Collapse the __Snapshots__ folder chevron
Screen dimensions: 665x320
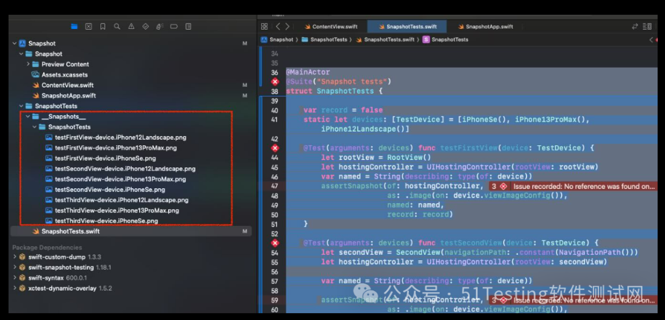pos(28,116)
